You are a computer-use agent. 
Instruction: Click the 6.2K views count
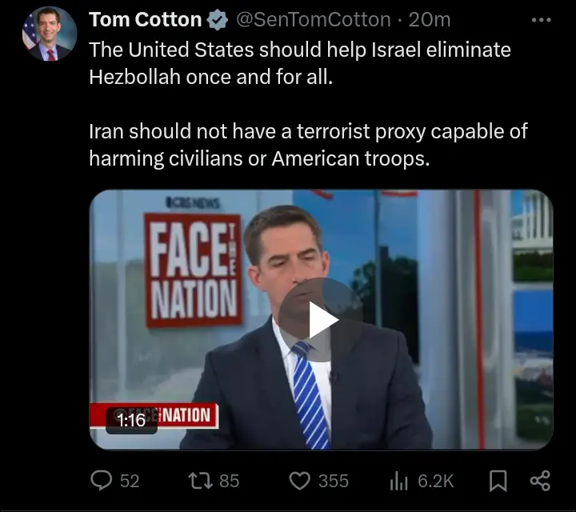click(436, 481)
